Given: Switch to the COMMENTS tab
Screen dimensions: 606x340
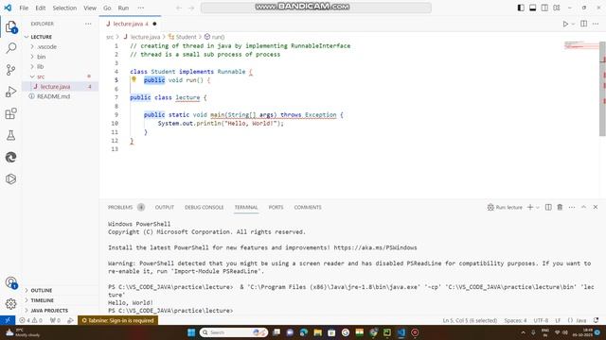Looking at the screenshot, I should coord(308,207).
